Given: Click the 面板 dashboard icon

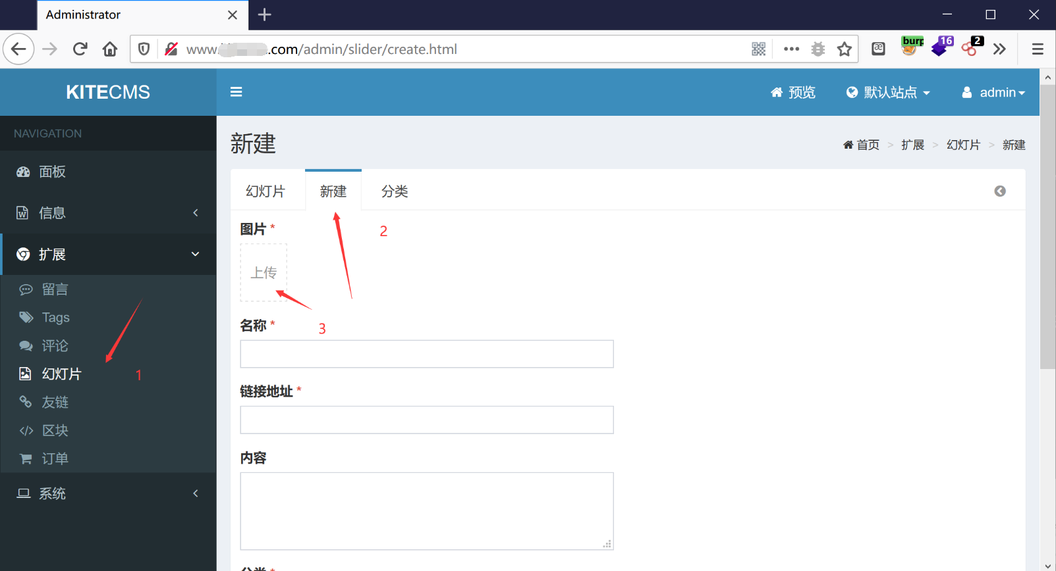Looking at the screenshot, I should point(24,172).
